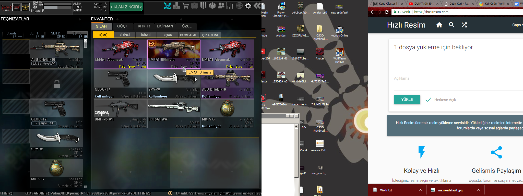Click the Kolay ve Hızlı lightning icon
This screenshot has height=196, width=523.
pyautogui.click(x=422, y=152)
